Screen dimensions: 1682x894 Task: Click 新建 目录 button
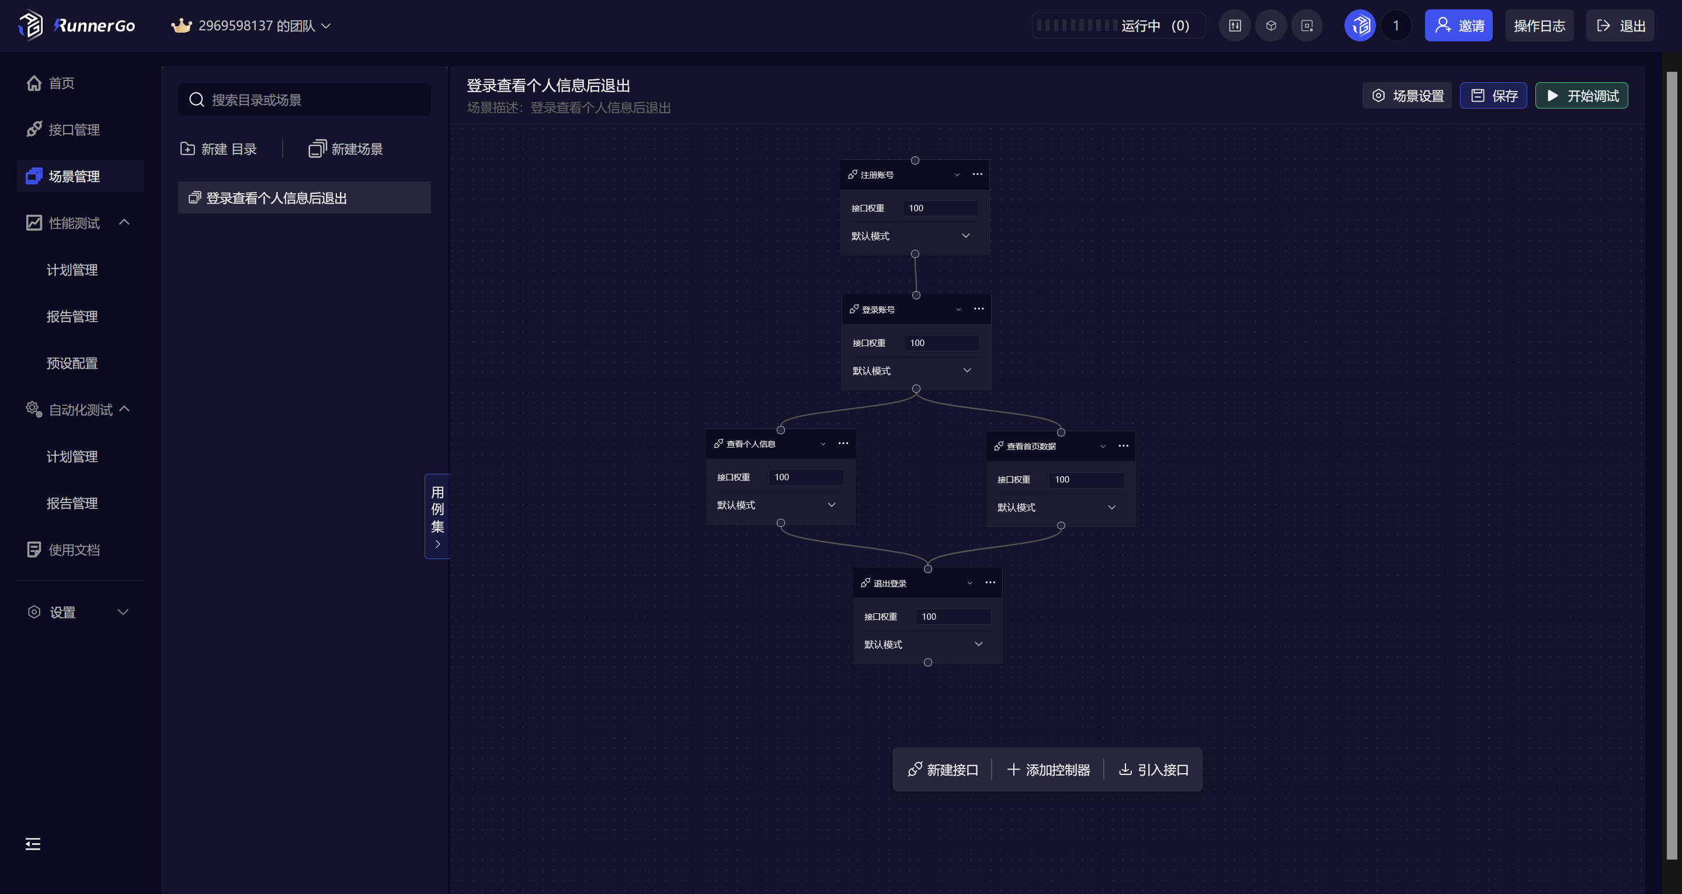point(219,149)
